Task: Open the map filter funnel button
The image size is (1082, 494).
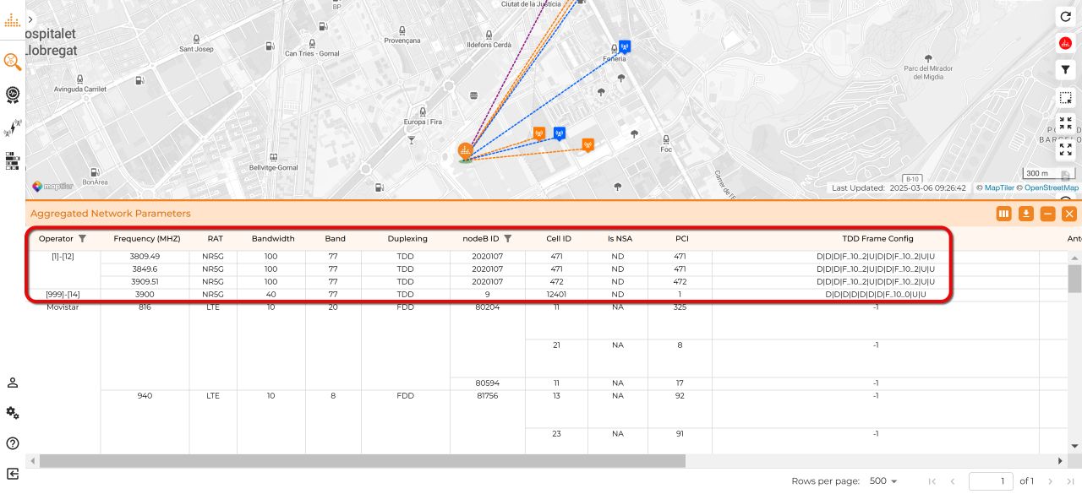Action: [1065, 70]
